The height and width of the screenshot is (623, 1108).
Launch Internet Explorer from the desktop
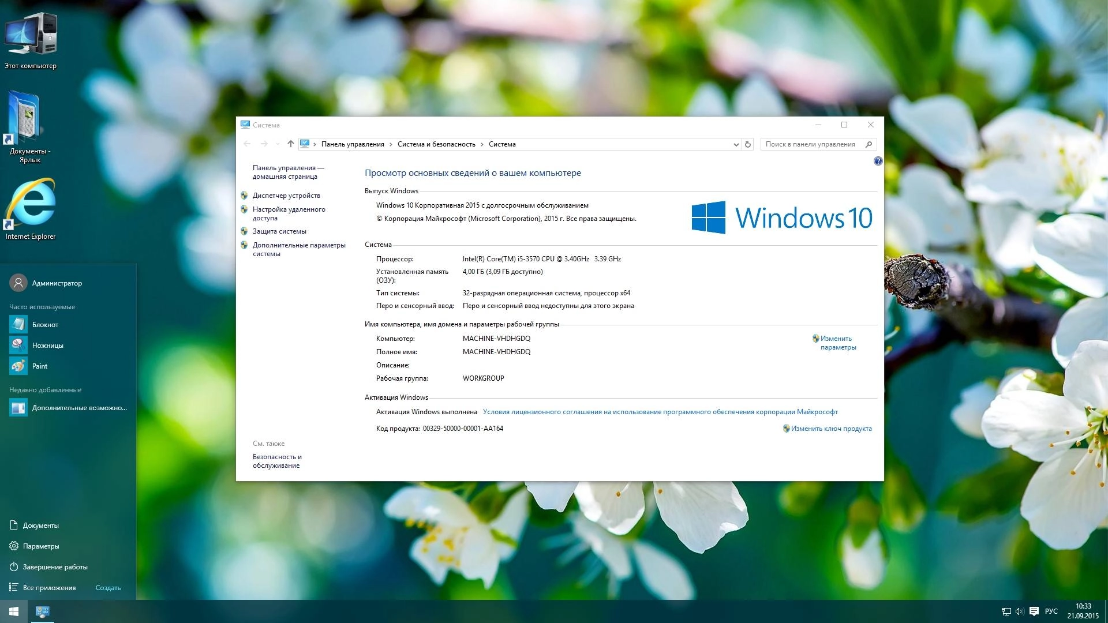click(x=31, y=209)
